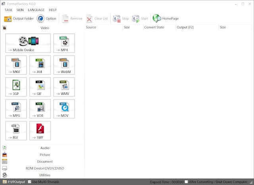Click the FLV conversion tile
This screenshot has width=254, height=185.
coord(16,131)
